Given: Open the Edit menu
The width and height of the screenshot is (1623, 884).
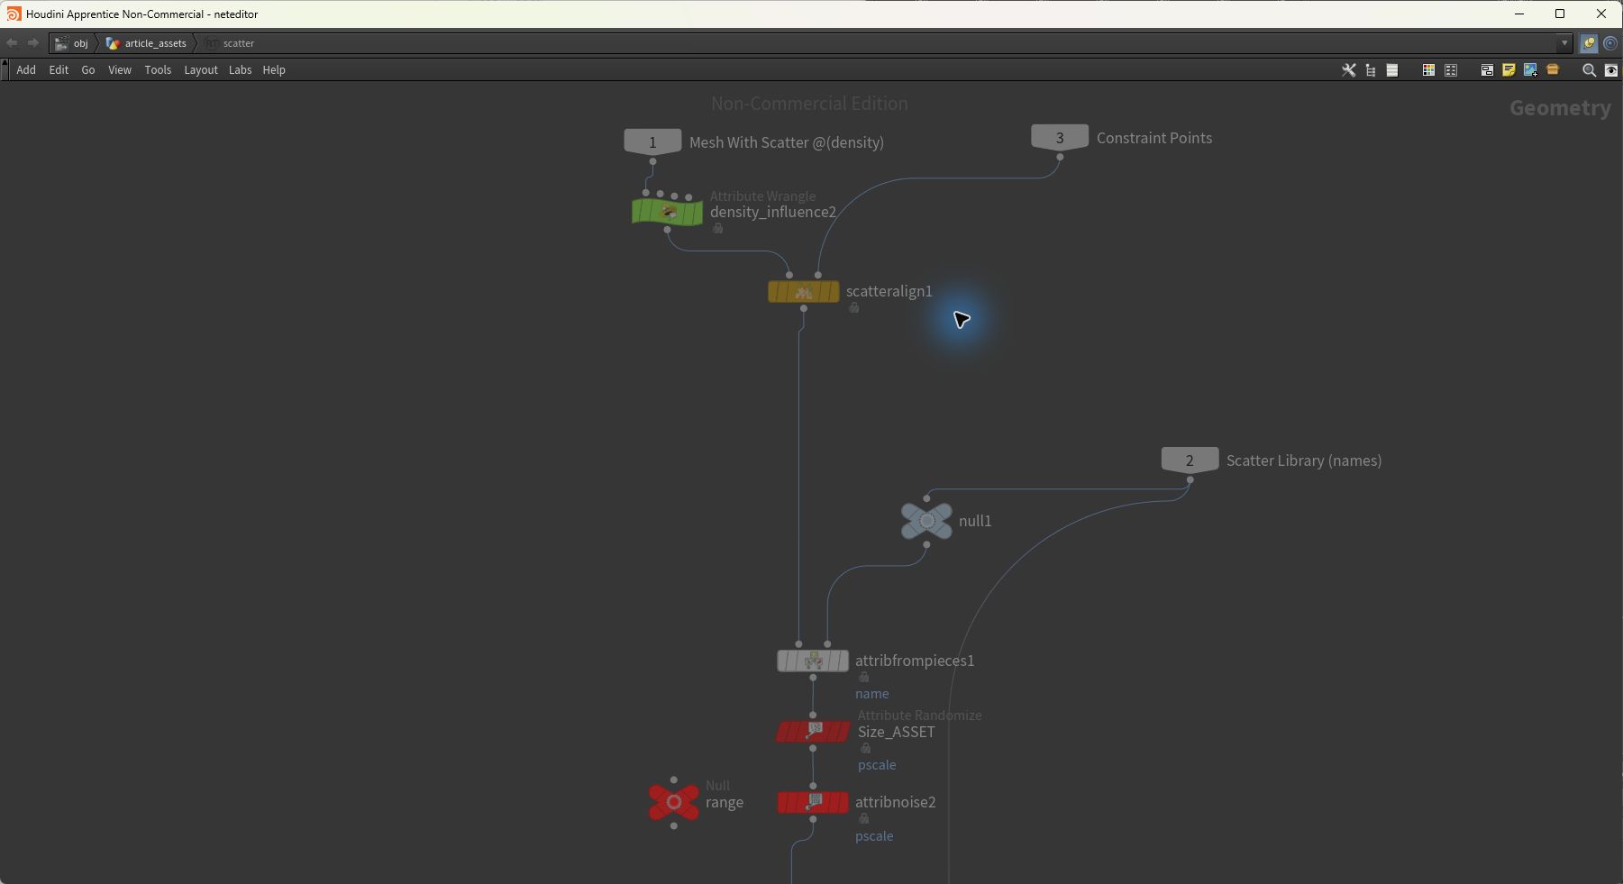Looking at the screenshot, I should click(59, 70).
